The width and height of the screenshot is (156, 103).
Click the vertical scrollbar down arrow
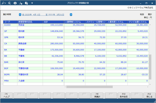coord(150,84)
